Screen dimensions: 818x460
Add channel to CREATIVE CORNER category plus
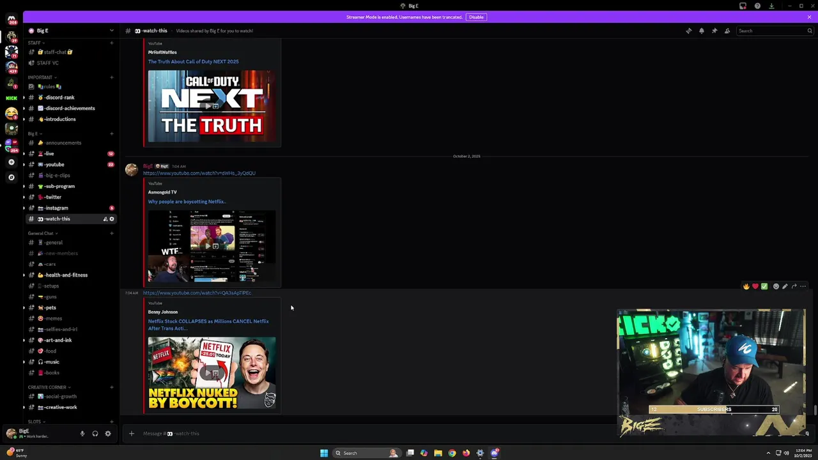point(112,387)
